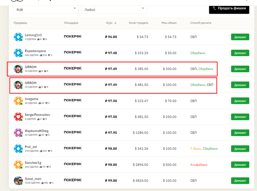Viewport: 257px width, 191px height.
Task: Click the thumbs-up icon under Espadaropera
Action: [x=40, y=55]
